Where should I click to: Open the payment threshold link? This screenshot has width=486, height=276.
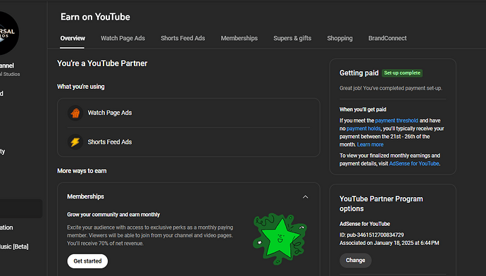(x=397, y=120)
